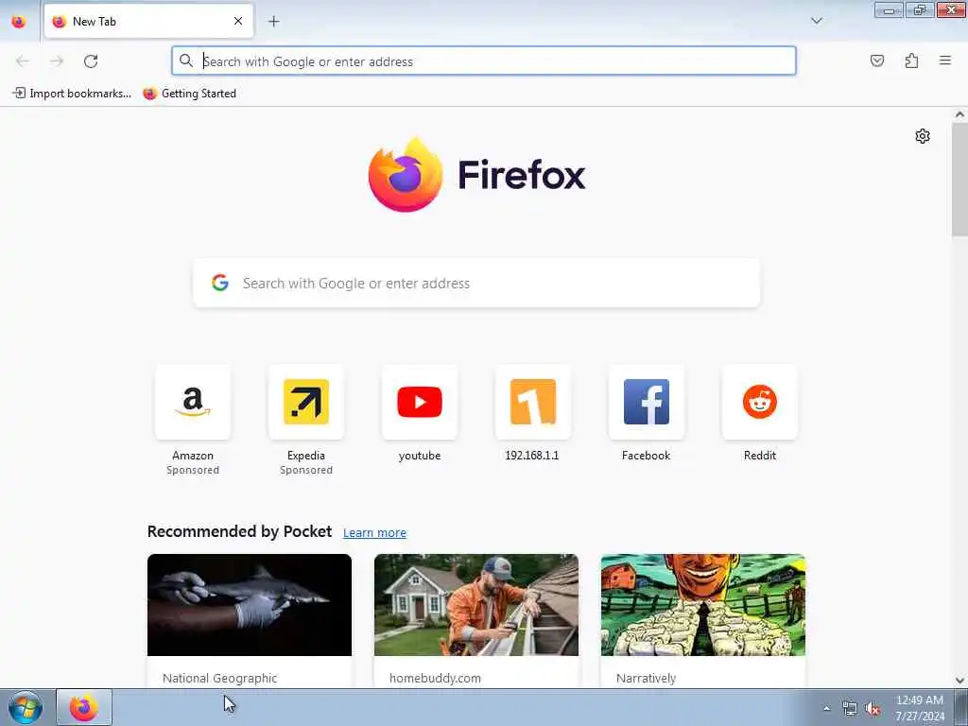This screenshot has height=726, width=968.
Task: Click the scrollbar up arrow
Action: pos(959,114)
